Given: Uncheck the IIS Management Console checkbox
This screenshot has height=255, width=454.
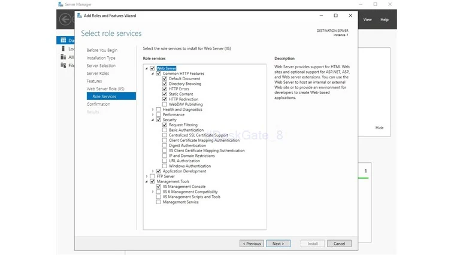Looking at the screenshot, I should (158, 186).
